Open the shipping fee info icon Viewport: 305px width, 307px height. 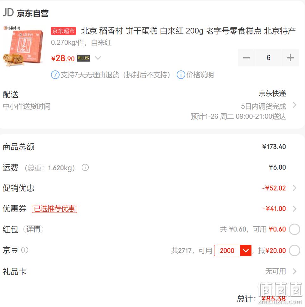tap(85, 168)
